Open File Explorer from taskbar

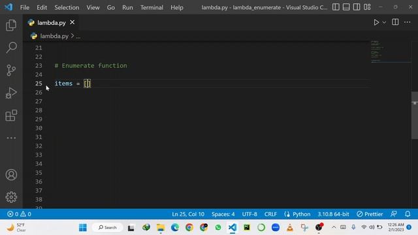click(161, 228)
